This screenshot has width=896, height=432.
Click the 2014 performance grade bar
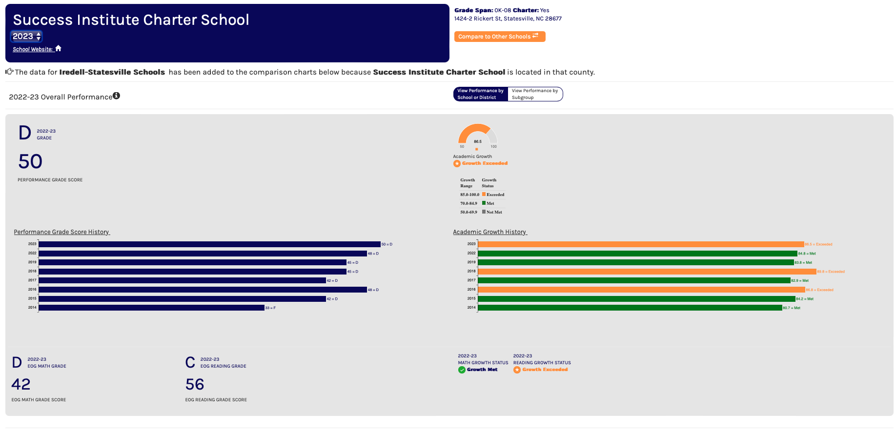pyautogui.click(x=152, y=308)
